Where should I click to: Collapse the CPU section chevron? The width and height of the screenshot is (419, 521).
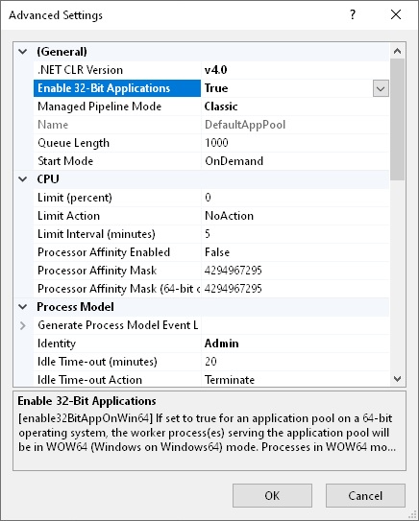(23, 179)
